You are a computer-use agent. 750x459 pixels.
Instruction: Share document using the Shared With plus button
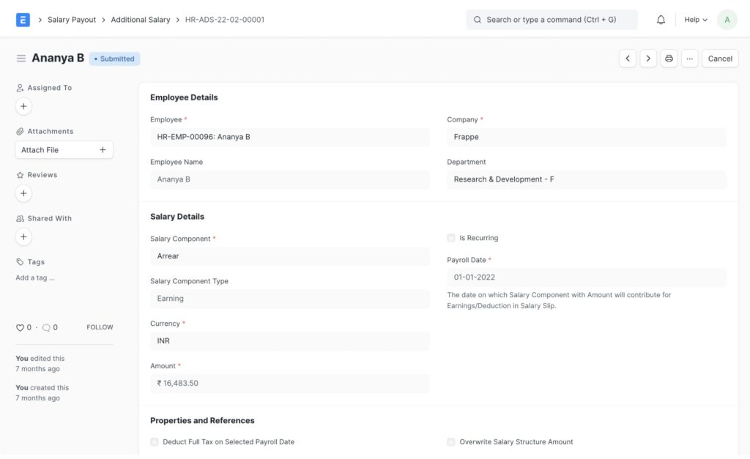click(x=23, y=237)
